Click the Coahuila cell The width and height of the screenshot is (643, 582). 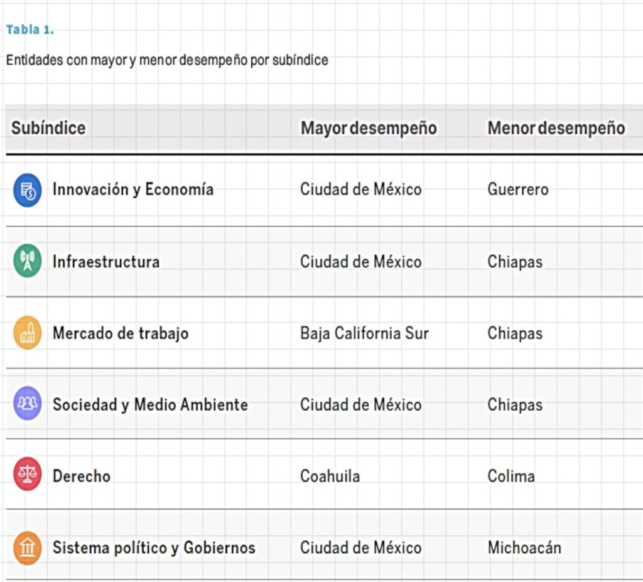(x=330, y=476)
